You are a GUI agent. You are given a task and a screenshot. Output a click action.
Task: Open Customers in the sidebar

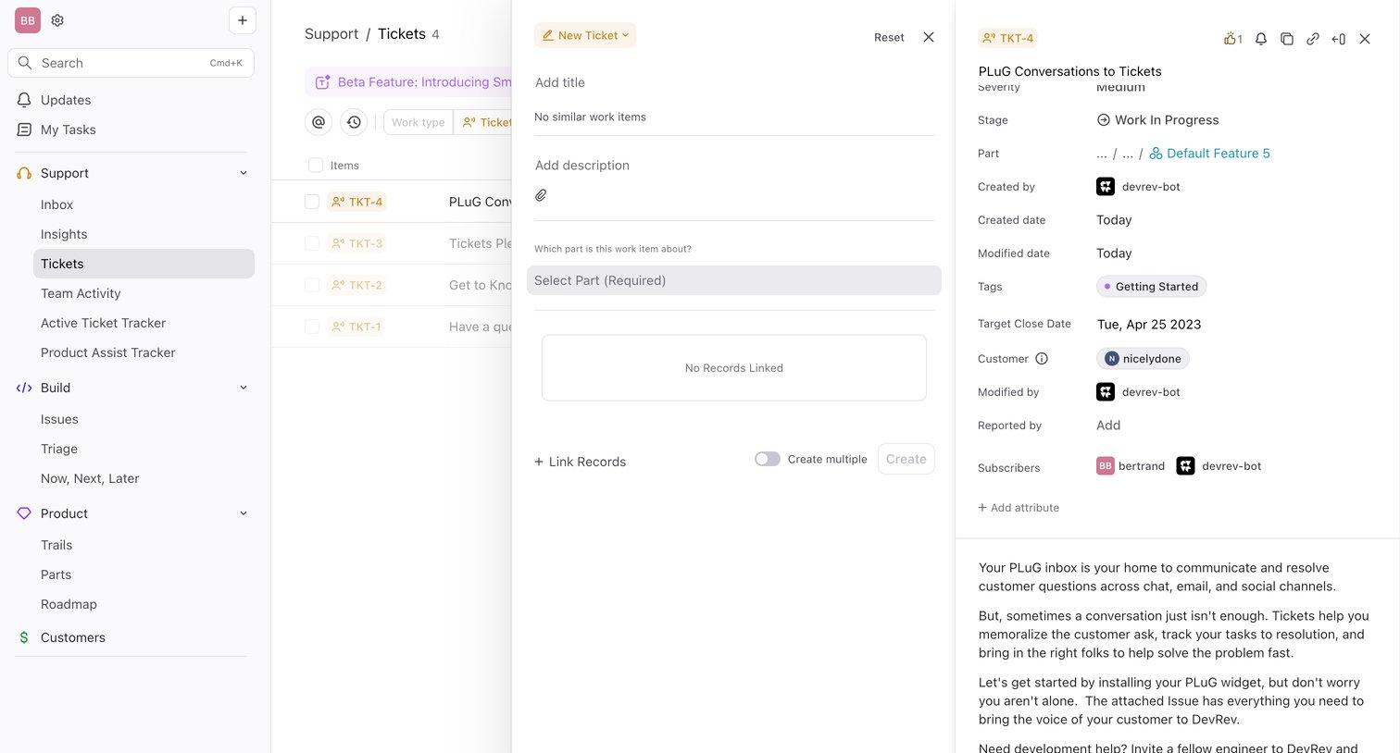tap(73, 637)
